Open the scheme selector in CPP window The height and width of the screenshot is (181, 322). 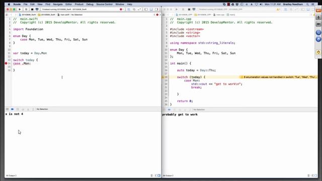click(x=189, y=10)
